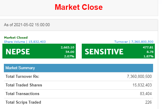Click the share volume figure 15,832,403
162x109 pixels.
(x=37, y=42)
